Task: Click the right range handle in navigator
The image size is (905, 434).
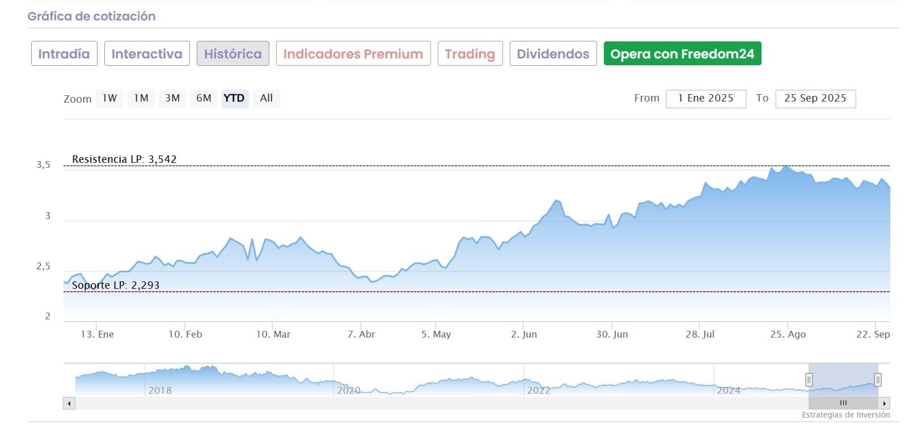Action: pos(878,380)
